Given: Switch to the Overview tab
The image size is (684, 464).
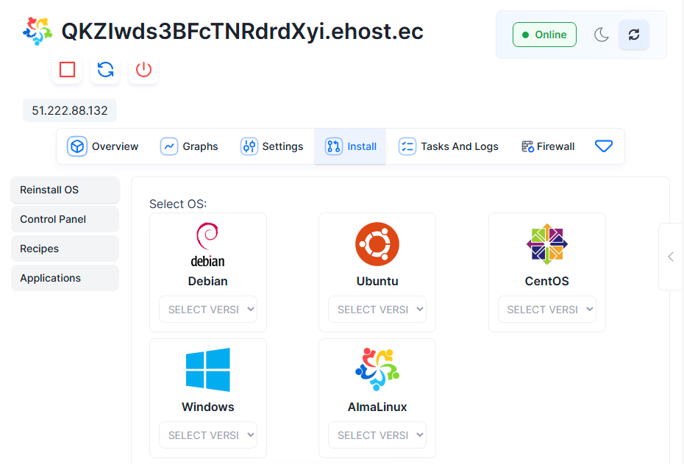Looking at the screenshot, I should (103, 146).
